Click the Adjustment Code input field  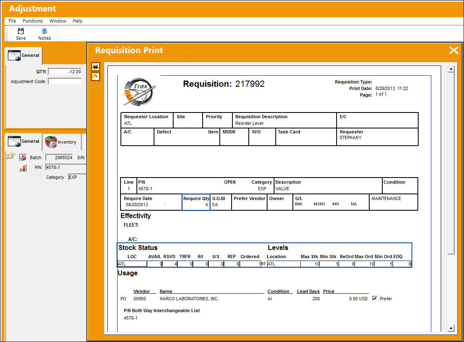(x=65, y=81)
